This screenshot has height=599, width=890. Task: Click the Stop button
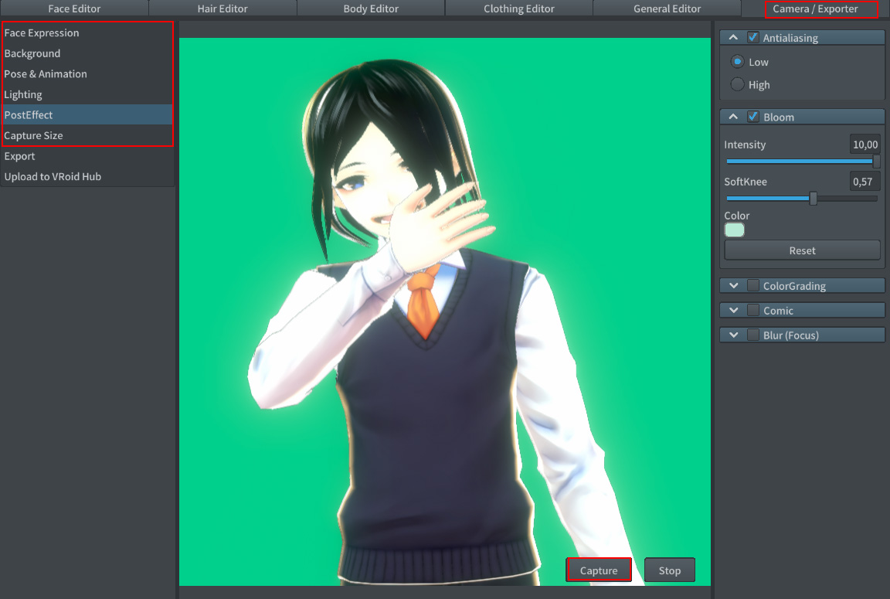[x=669, y=570]
